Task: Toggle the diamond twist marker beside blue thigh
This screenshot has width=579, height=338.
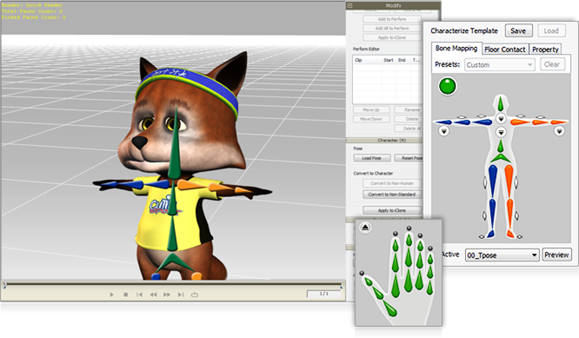Action: tap(485, 182)
